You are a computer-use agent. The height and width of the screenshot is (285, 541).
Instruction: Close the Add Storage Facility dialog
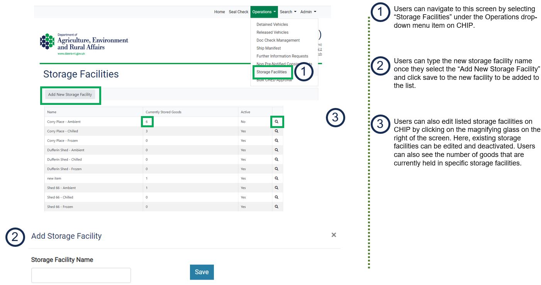coord(334,235)
